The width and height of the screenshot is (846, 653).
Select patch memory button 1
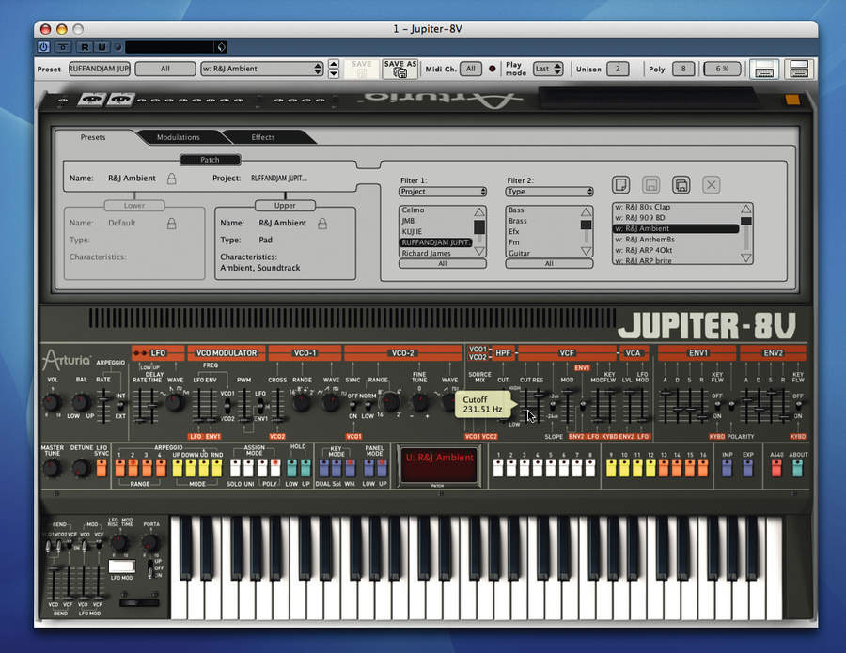(x=498, y=468)
